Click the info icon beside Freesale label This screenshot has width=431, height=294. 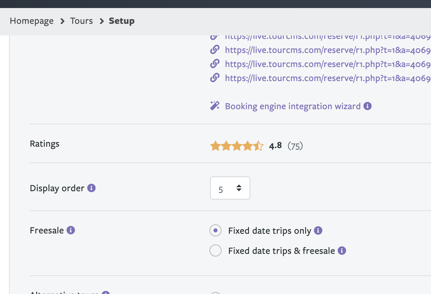pos(71,230)
